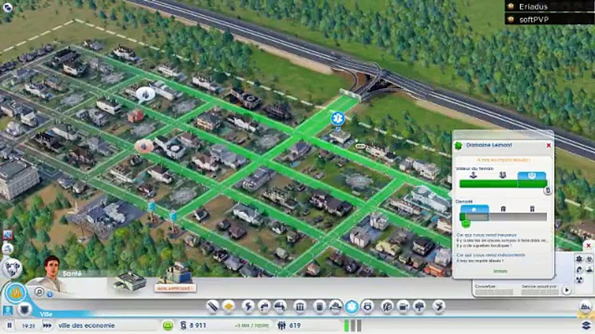This screenshot has width=595, height=334.
Task: Click the white fire speech bubble on the map
Action: 145,95
